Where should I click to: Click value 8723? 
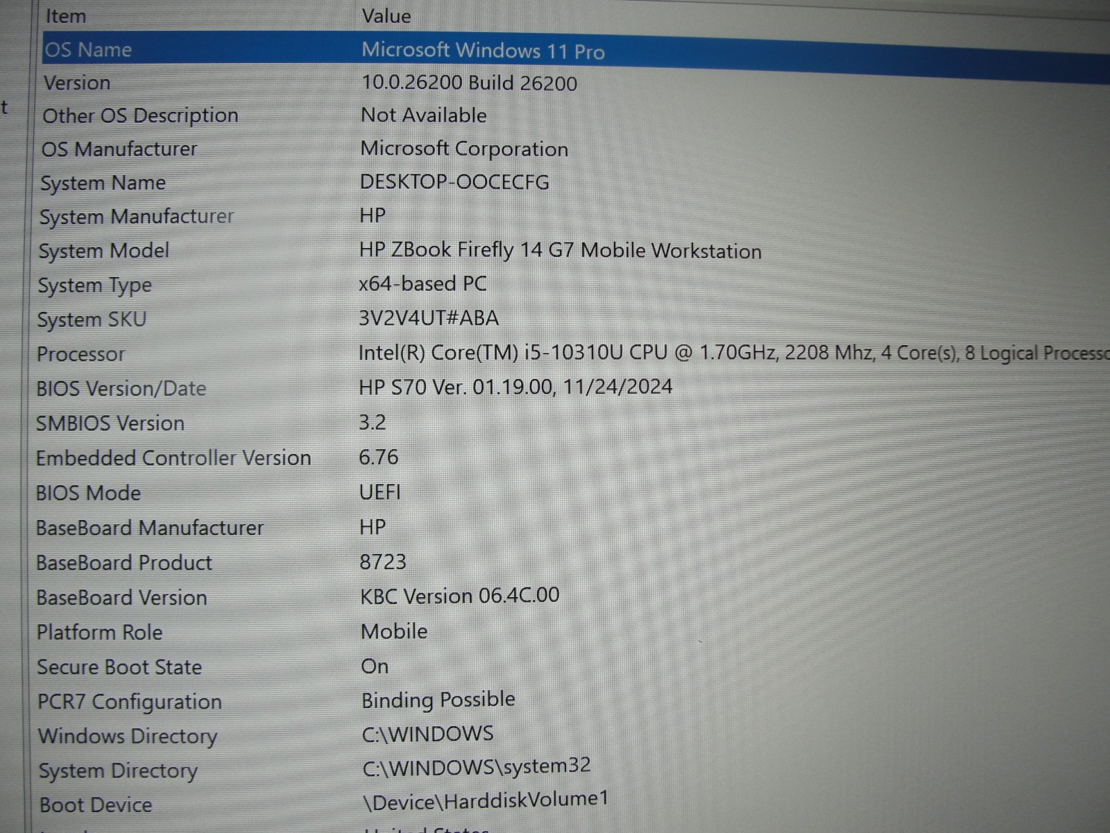[x=383, y=562]
